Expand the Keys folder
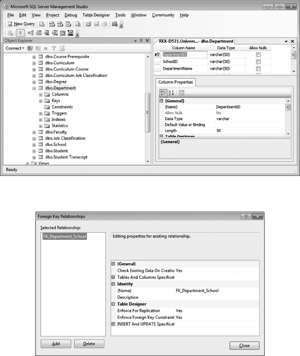Viewport: 300px width, 356px height. pos(41,101)
